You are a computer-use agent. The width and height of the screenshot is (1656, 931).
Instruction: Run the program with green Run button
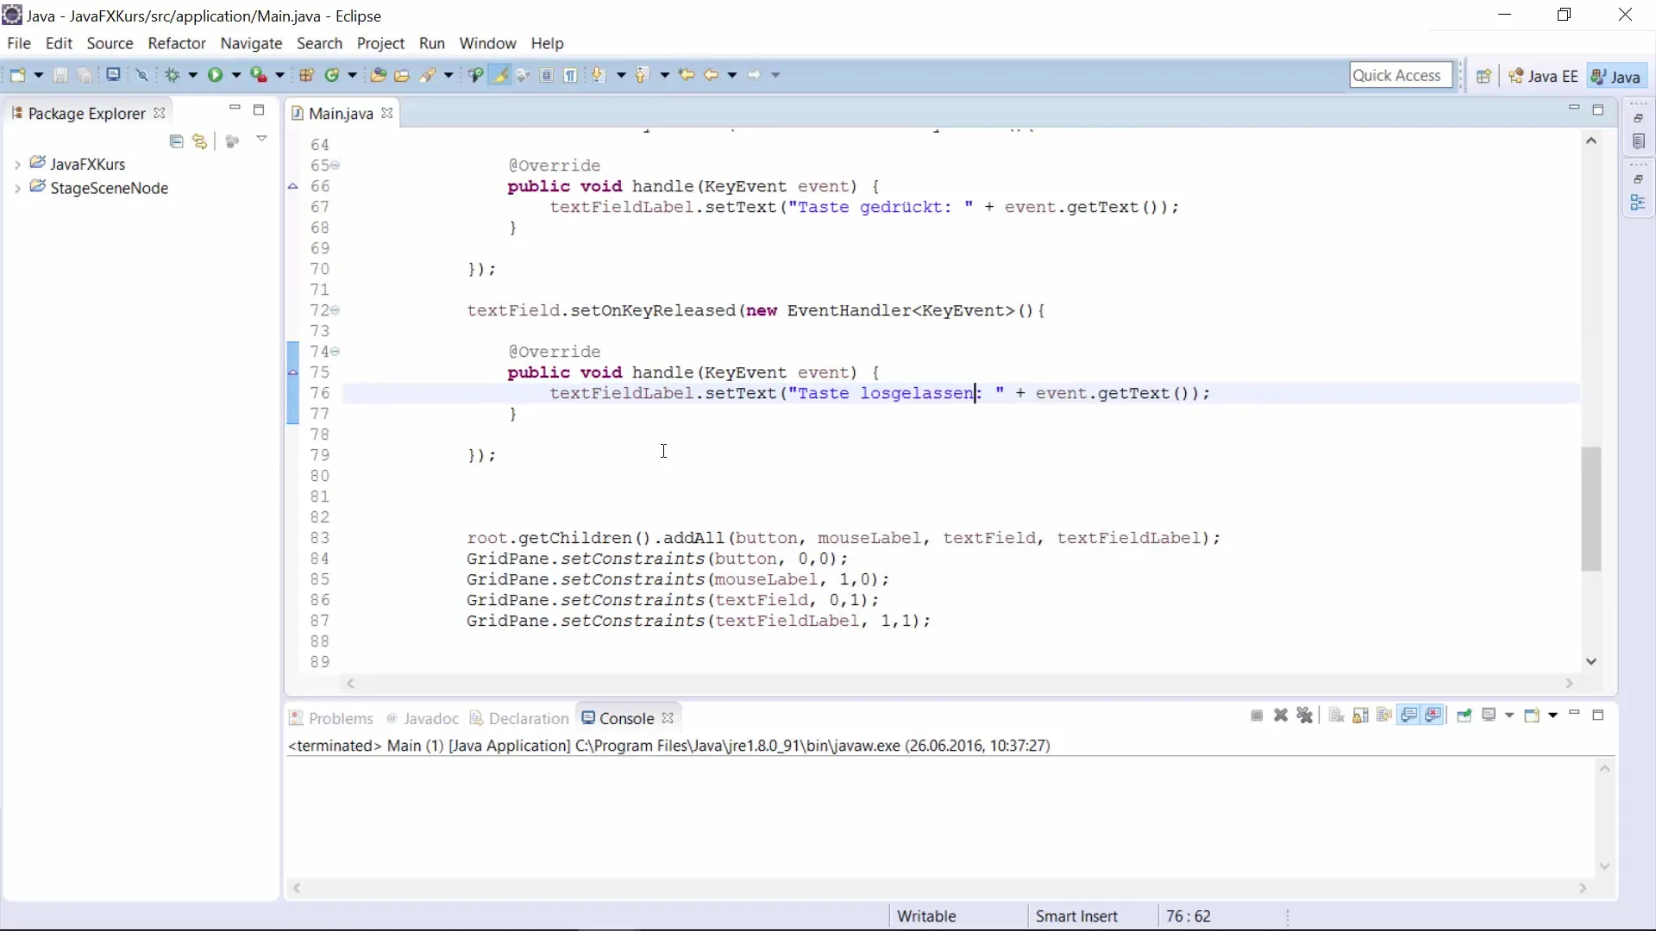(215, 75)
